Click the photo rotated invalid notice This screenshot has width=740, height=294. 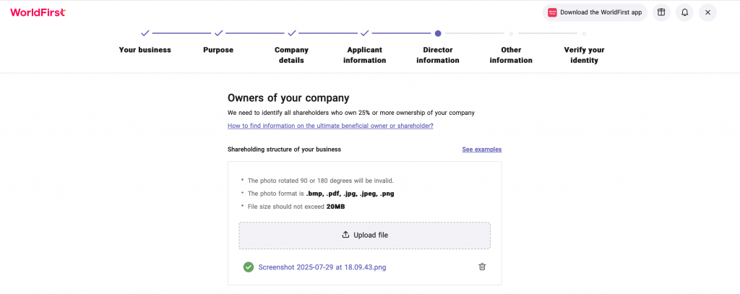pyautogui.click(x=320, y=181)
